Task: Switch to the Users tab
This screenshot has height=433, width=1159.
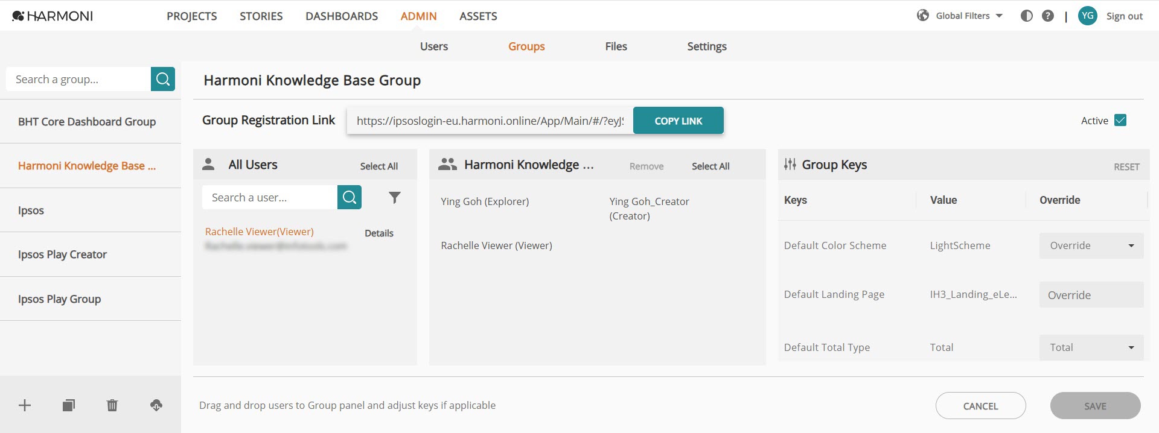Action: 434,46
